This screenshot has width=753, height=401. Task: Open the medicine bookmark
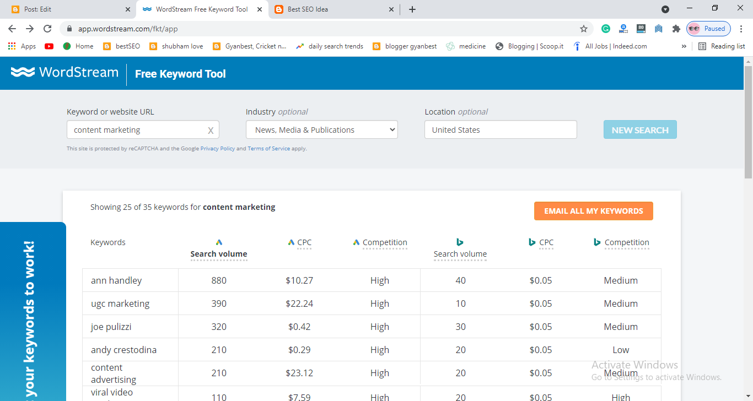(466, 46)
